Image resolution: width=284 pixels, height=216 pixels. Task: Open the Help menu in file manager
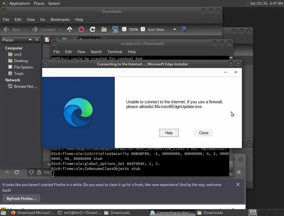click(x=79, y=19)
